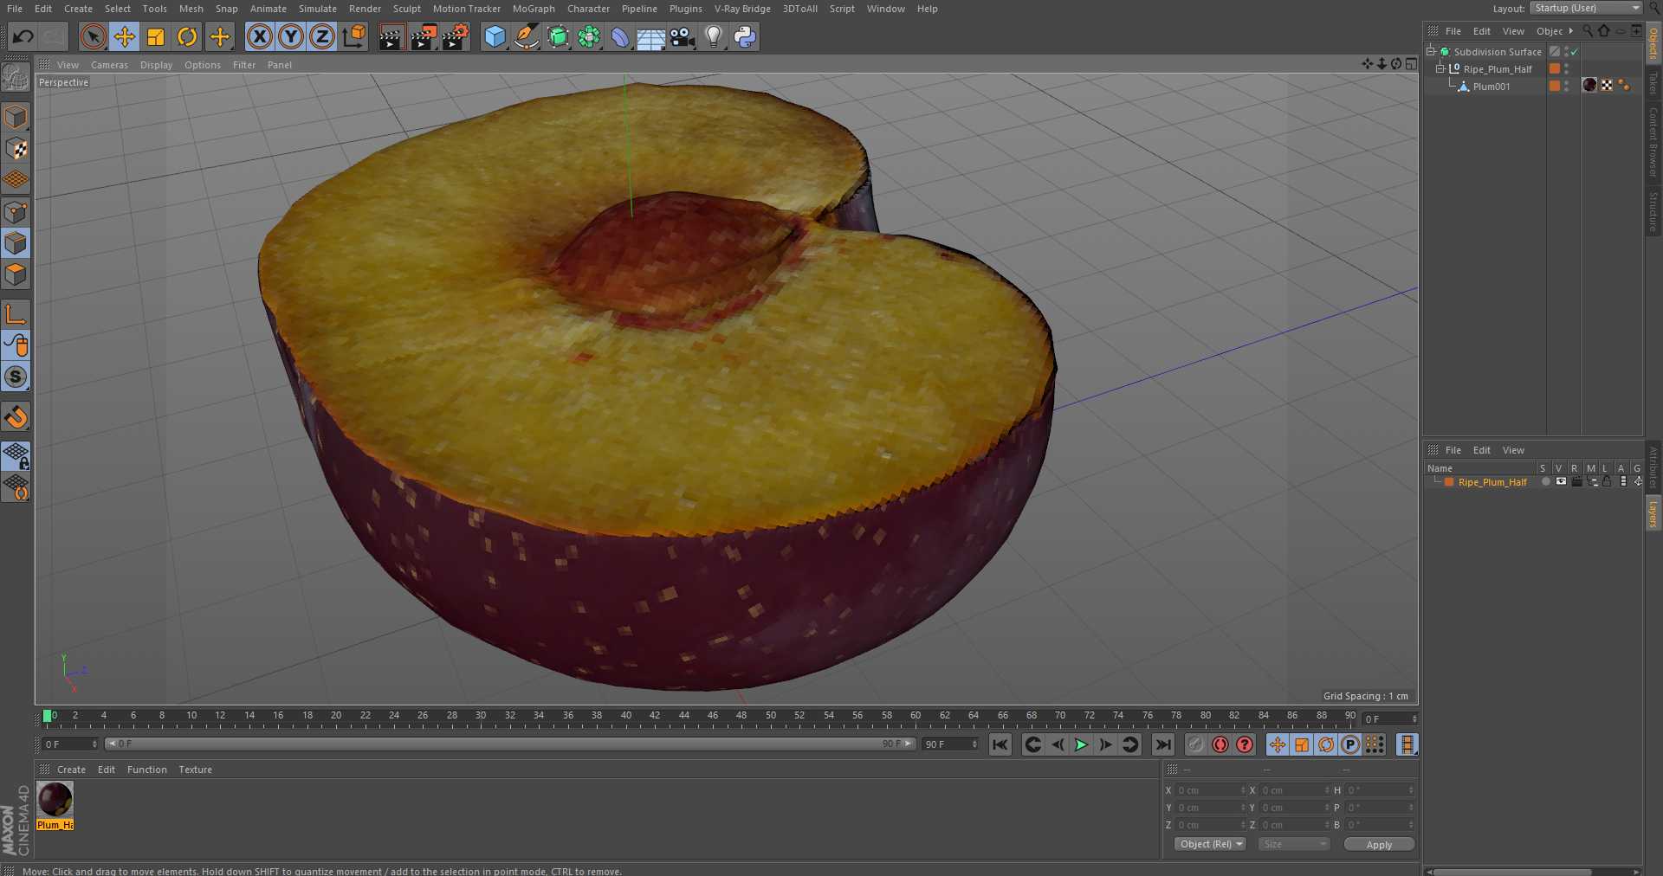Click the Undo arrow icon
This screenshot has height=876, width=1663.
click(23, 36)
